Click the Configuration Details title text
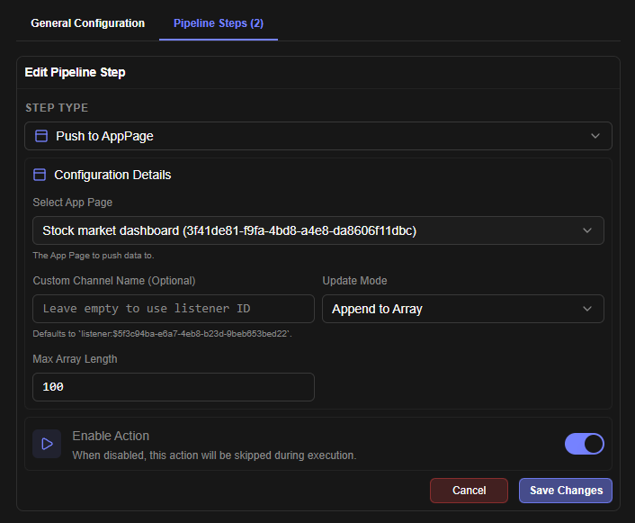 point(112,175)
